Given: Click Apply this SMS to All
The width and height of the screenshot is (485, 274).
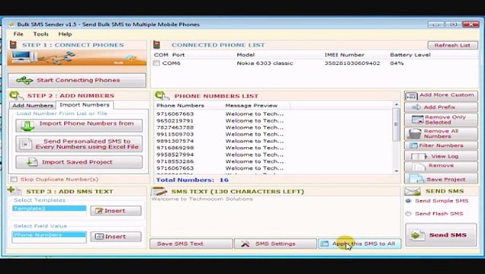Looking at the screenshot, I should [x=359, y=244].
